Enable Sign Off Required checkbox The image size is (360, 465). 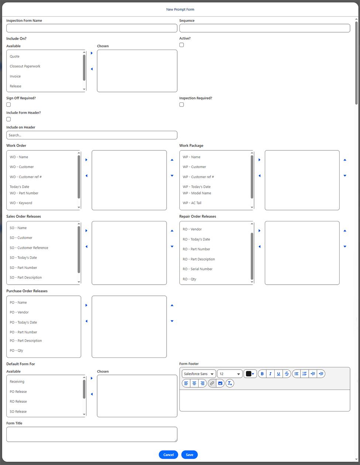point(8,105)
